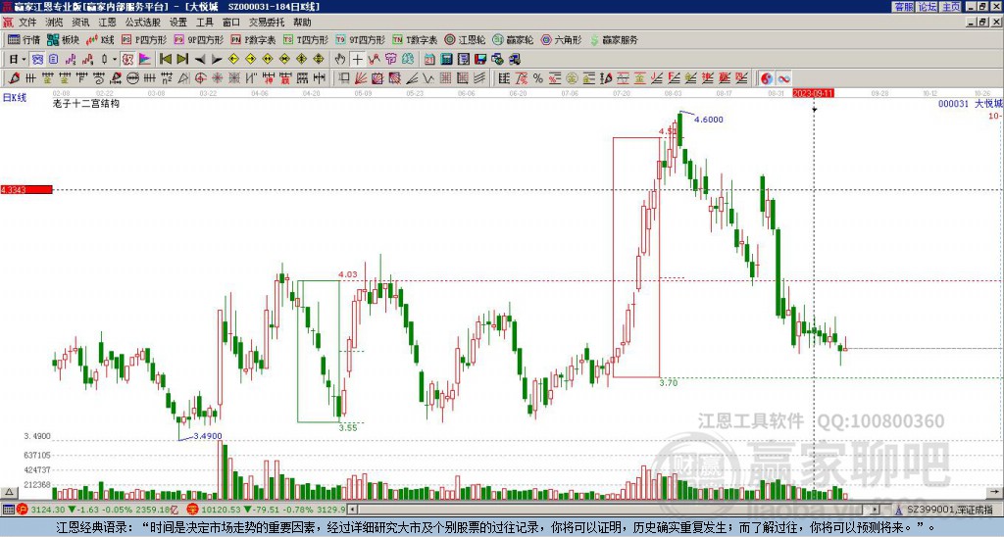The width and height of the screenshot is (1004, 537).
Task: Toggle the yin-yang taiji icon
Action: tap(767, 78)
